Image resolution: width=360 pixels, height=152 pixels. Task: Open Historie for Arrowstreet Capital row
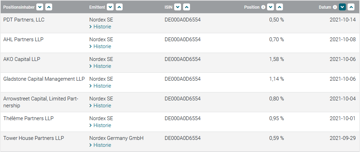coord(101,106)
